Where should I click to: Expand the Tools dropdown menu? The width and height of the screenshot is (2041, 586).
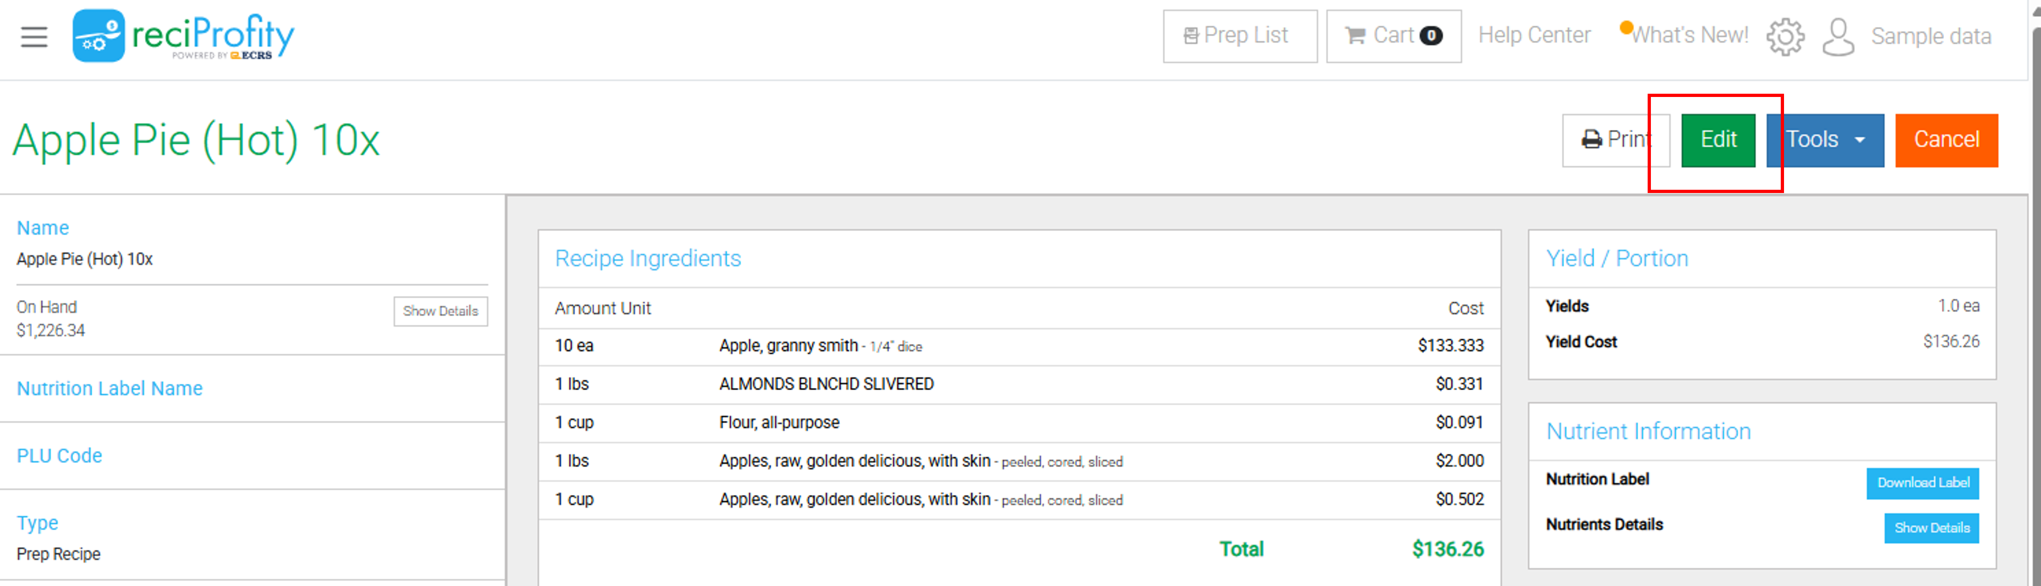(1825, 140)
